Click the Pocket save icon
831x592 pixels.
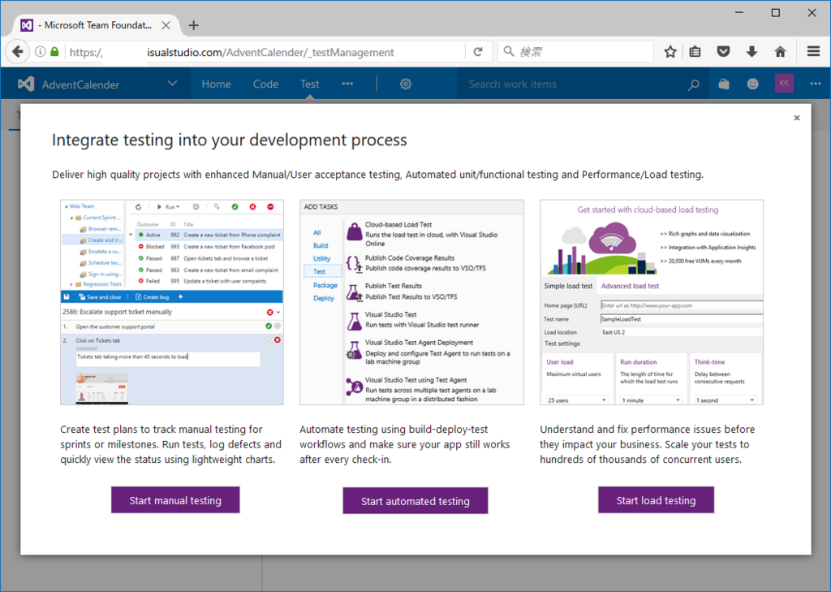723,51
